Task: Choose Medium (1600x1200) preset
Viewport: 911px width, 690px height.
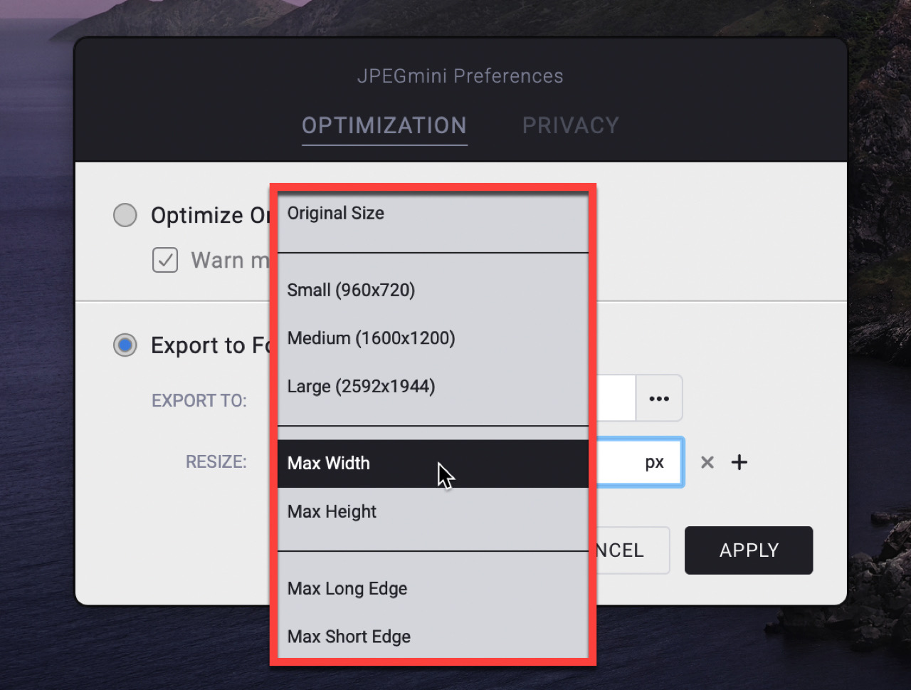Action: [x=433, y=338]
